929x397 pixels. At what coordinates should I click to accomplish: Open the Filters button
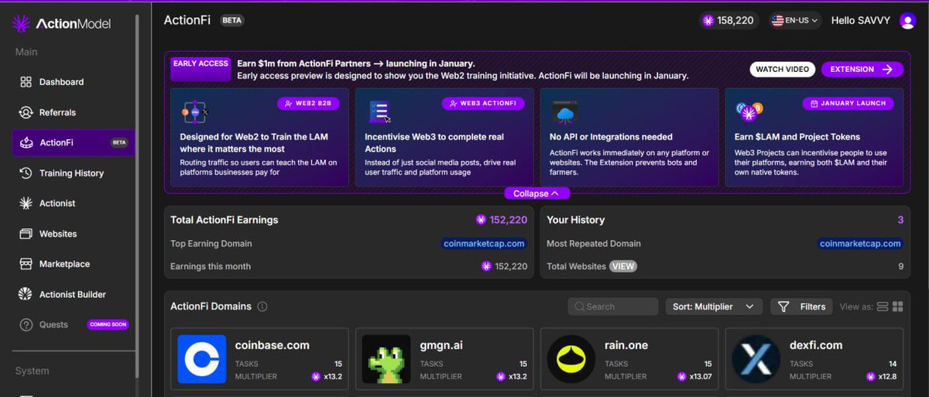point(801,306)
